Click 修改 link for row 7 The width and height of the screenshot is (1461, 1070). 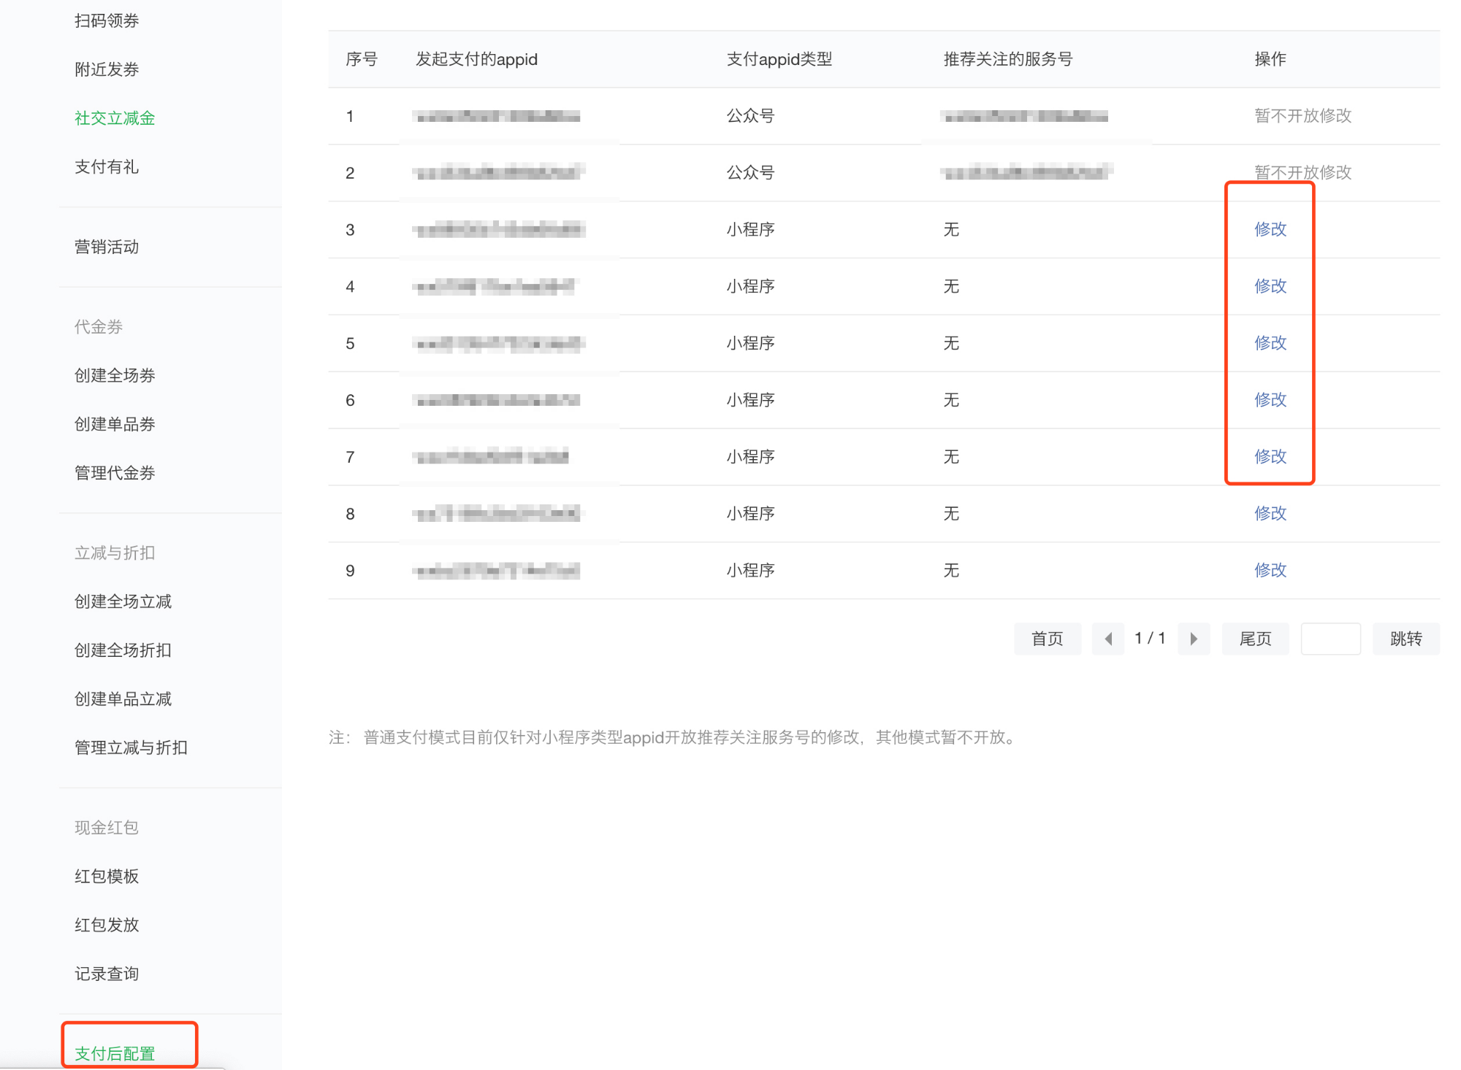1270,457
